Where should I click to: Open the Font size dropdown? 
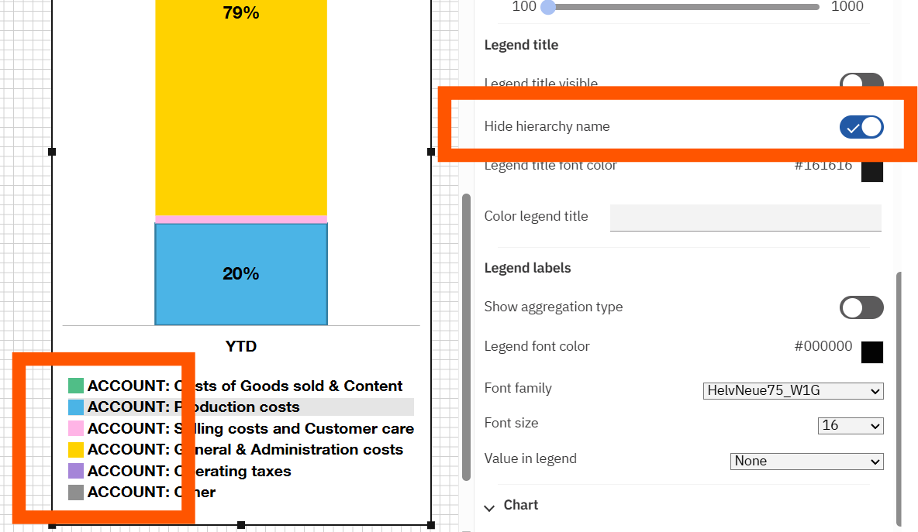point(851,426)
